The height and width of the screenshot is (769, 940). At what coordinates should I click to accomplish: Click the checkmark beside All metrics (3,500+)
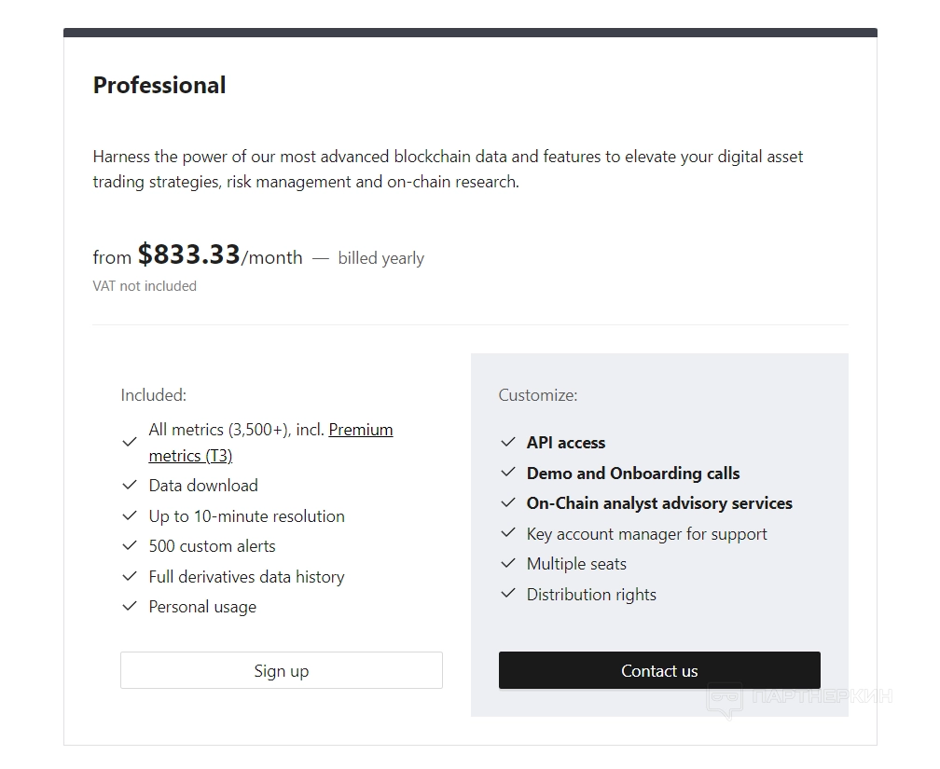point(130,443)
